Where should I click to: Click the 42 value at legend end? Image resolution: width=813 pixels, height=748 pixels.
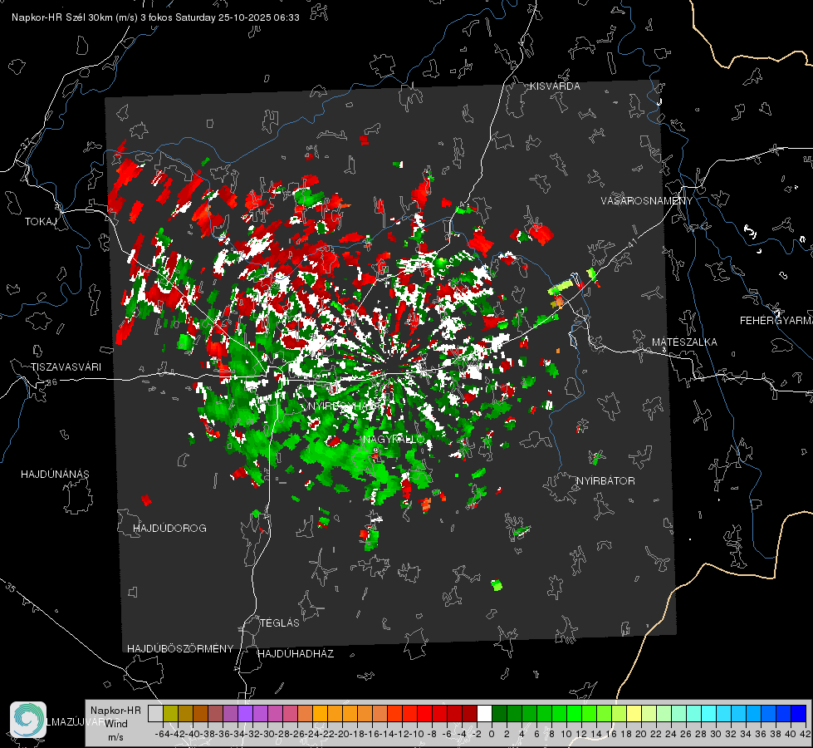coord(805,734)
